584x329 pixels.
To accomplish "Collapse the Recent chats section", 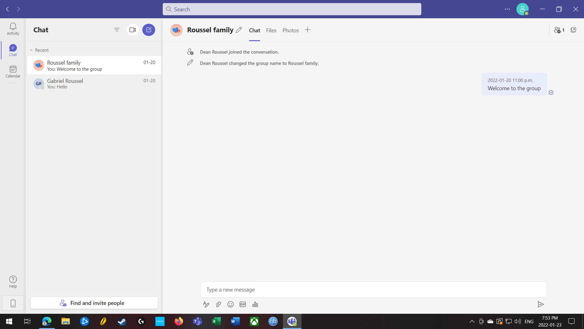I will (x=31, y=50).
